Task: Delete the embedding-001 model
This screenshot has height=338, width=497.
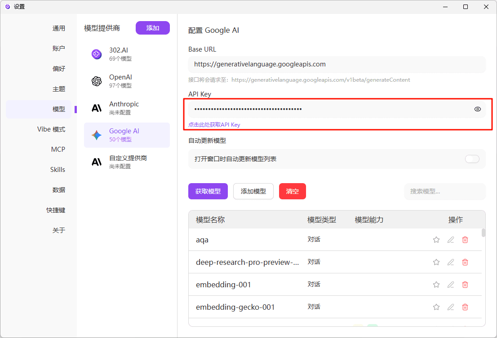Action: pos(465,285)
